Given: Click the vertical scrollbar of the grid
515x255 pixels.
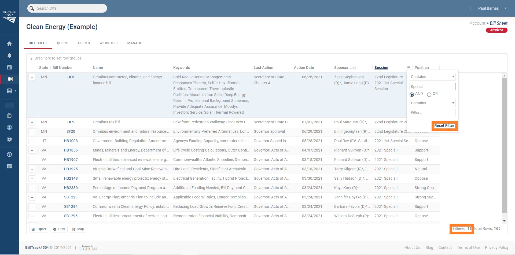Looking at the screenshot, I should tap(504, 145).
